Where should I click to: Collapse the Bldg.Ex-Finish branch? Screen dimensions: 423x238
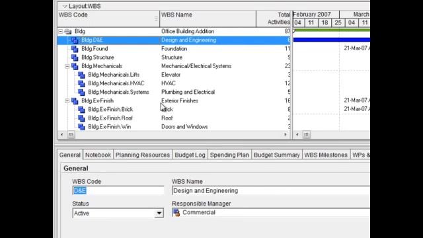(x=67, y=100)
